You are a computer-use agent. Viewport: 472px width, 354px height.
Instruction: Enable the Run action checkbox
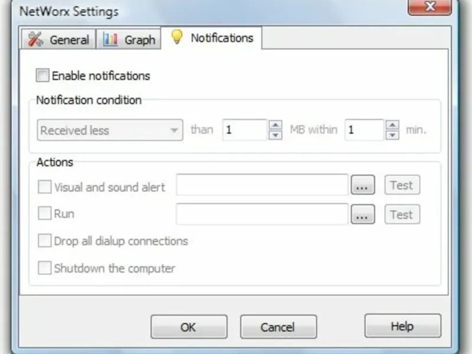[45, 213]
